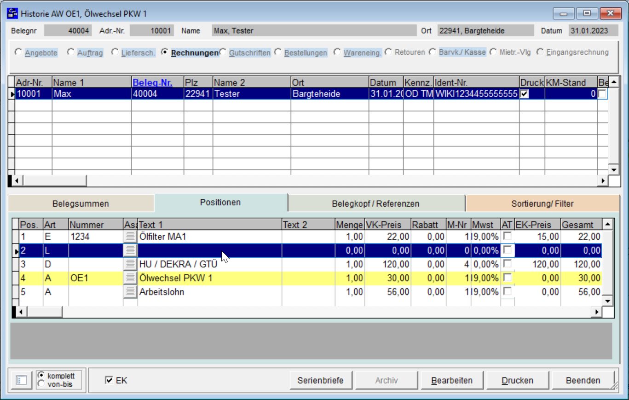Select the Ölwechsel PKW 1 text cell
The height and width of the screenshot is (400, 629).
point(209,278)
